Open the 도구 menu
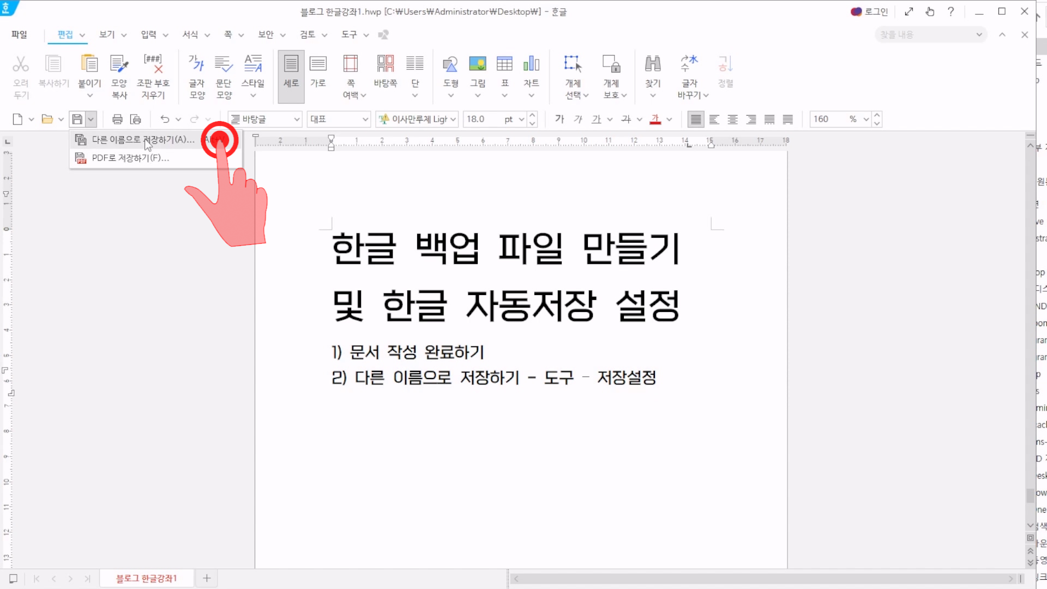 tap(349, 34)
